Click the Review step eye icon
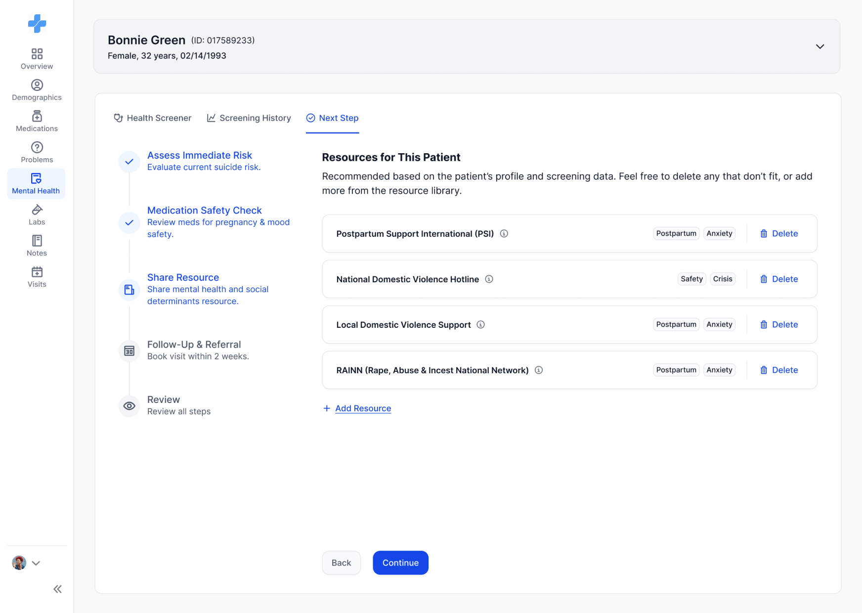Screen dimensions: 862x613 coord(129,406)
